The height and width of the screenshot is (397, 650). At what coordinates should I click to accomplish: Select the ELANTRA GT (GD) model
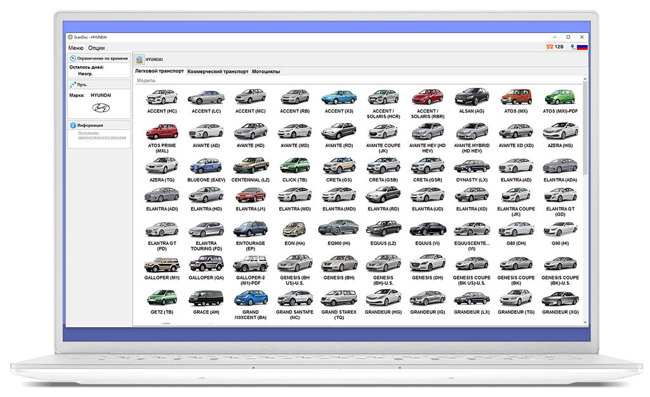pyautogui.click(x=560, y=202)
